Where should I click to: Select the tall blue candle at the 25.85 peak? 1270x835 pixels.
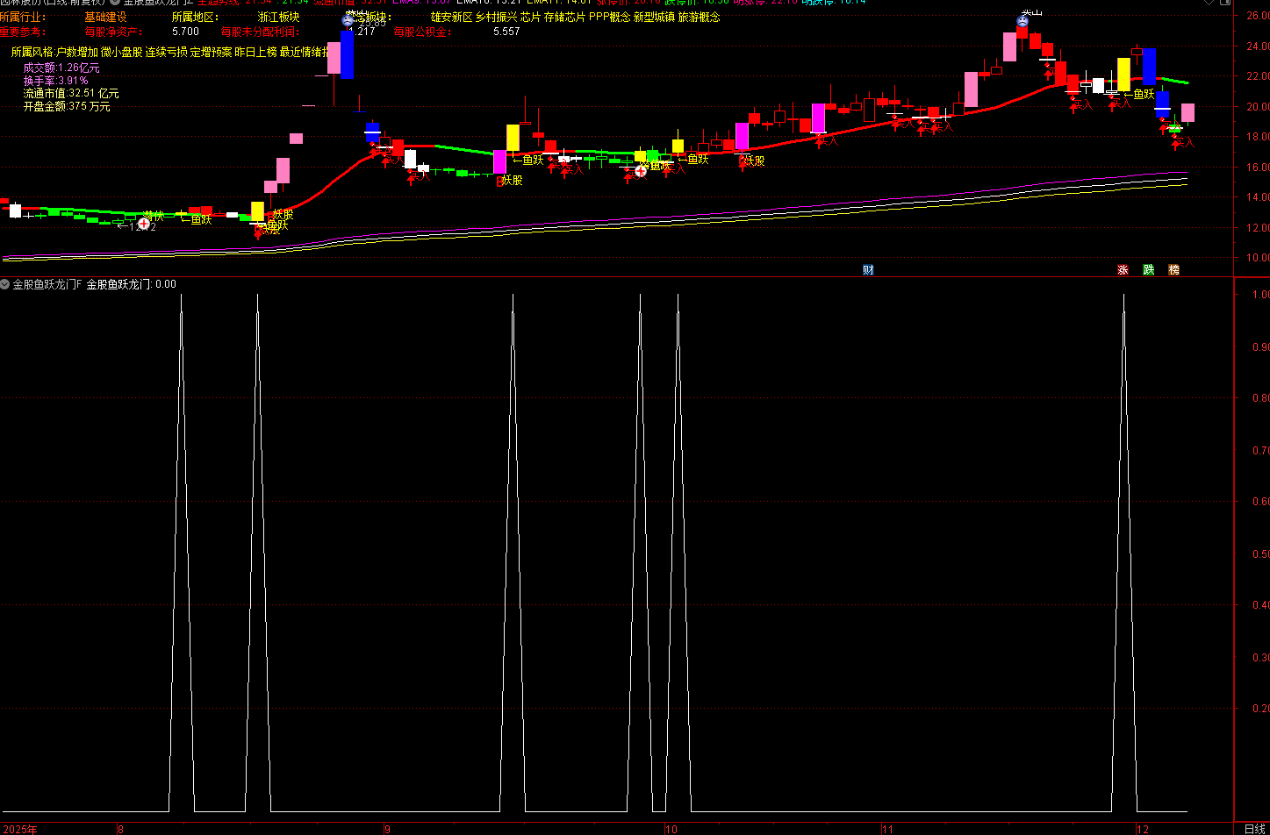click(347, 54)
